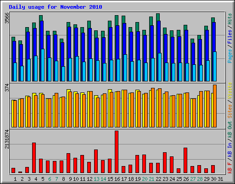Viewport: 235px width, 184px height.
Task: Click the cyan pages bar for day 30
Action: point(215,66)
